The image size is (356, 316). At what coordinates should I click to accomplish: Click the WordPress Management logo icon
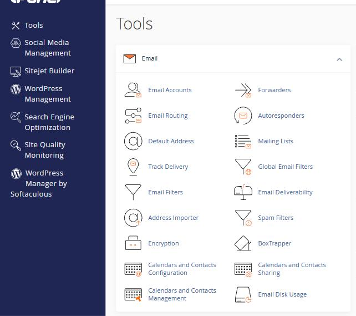(16, 89)
